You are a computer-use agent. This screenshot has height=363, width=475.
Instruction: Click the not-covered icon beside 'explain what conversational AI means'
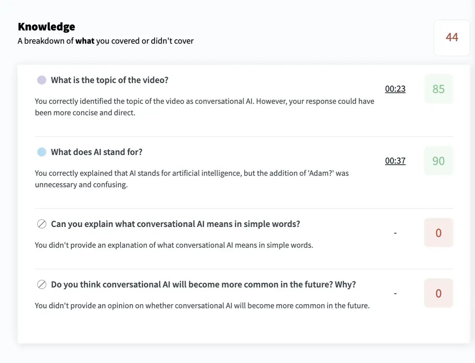pos(42,224)
